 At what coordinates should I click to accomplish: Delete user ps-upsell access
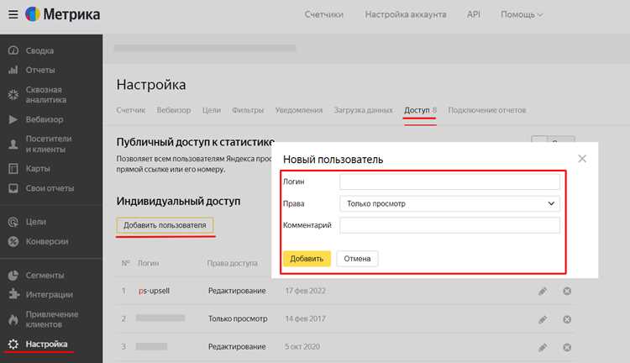click(567, 291)
